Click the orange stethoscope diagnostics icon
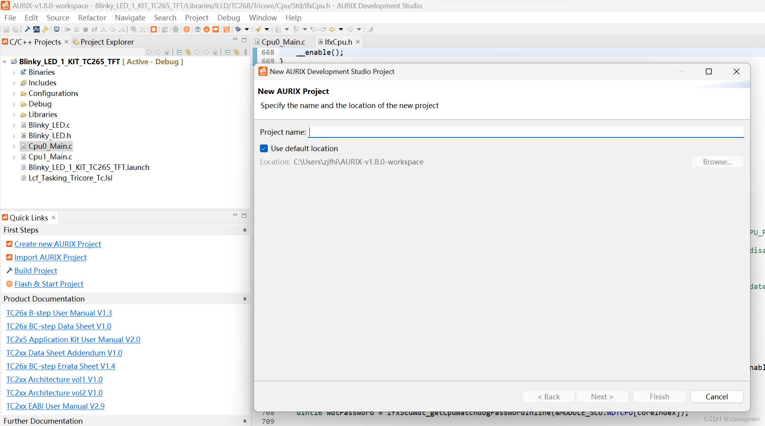This screenshot has width=765, height=426. [x=226, y=29]
